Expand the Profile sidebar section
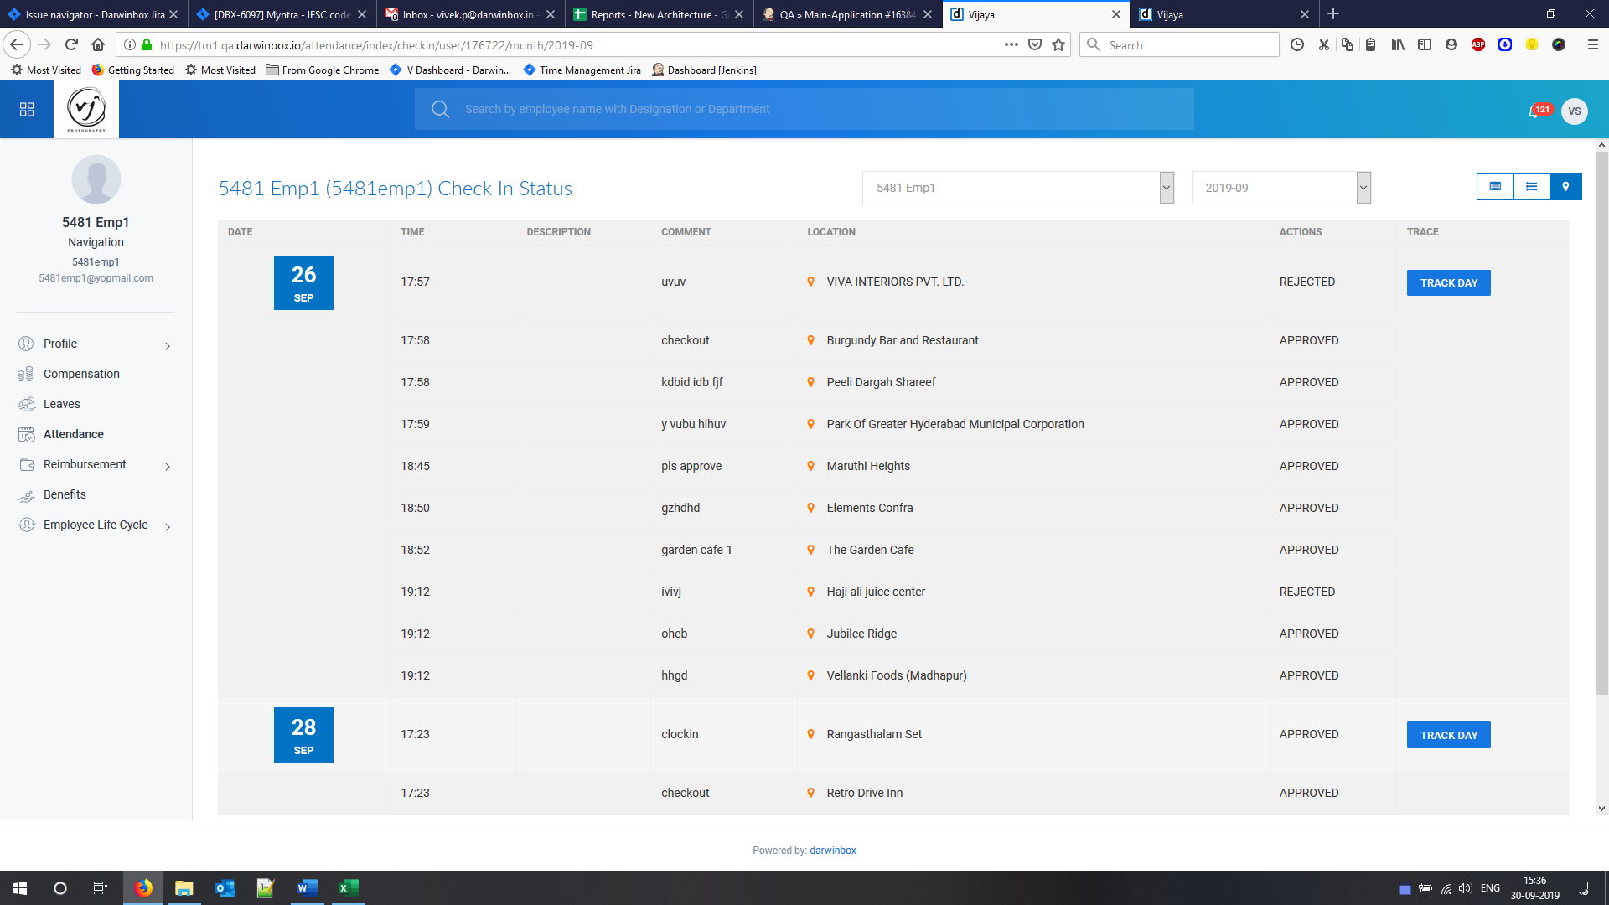This screenshot has height=905, width=1609. 168,345
